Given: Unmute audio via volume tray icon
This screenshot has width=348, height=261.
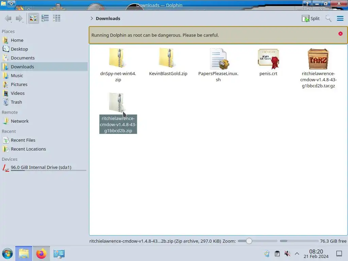Looking at the screenshot, I should (x=288, y=254).
